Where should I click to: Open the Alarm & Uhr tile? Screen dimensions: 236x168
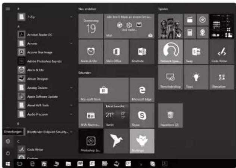91,52
